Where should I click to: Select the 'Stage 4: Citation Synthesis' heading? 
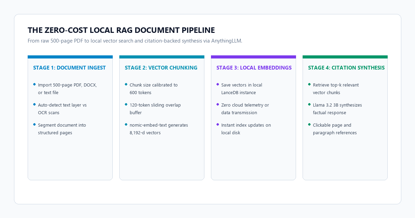pos(346,68)
